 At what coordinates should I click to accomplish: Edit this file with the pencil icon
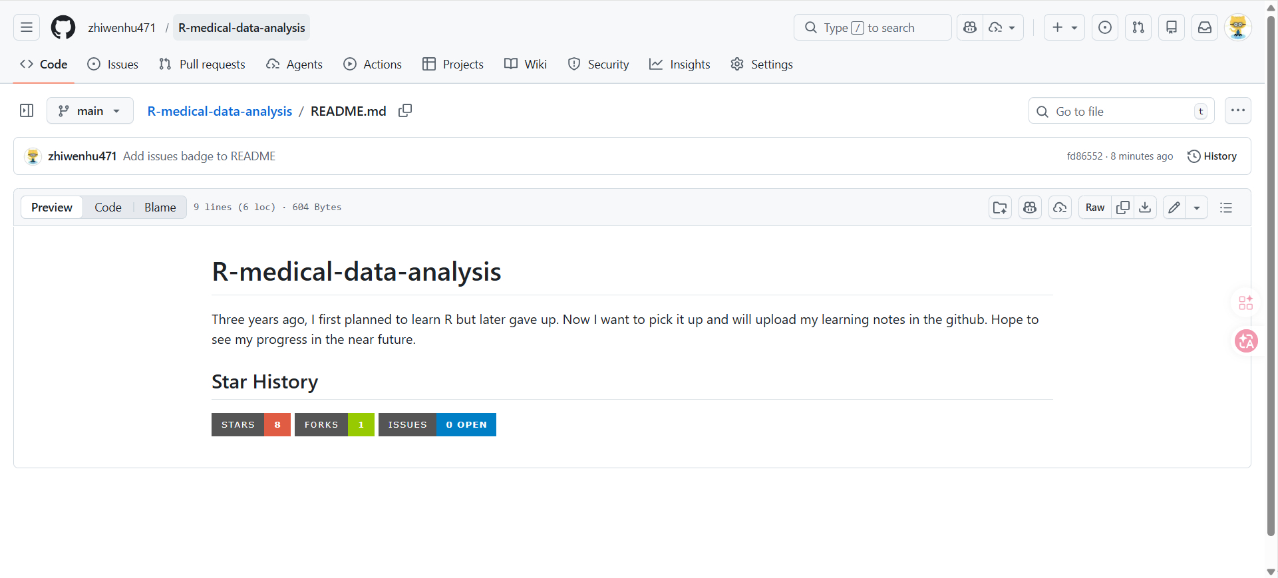(1174, 208)
